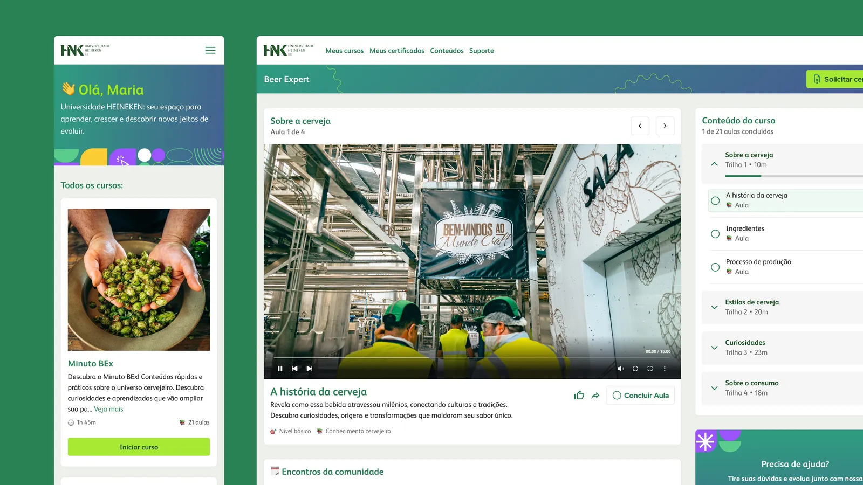This screenshot has height=485, width=863.
Task: Click the Nível básico target icon
Action: point(273,431)
